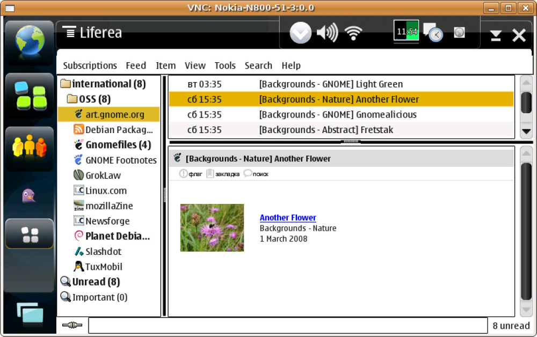This screenshot has height=337, width=537.
Task: Click the поиск search button
Action: (x=256, y=174)
